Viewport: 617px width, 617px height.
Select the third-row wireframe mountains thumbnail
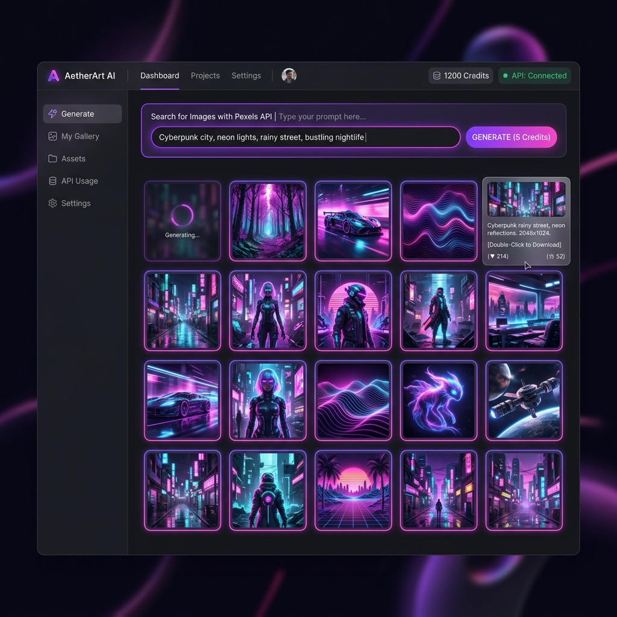point(353,400)
